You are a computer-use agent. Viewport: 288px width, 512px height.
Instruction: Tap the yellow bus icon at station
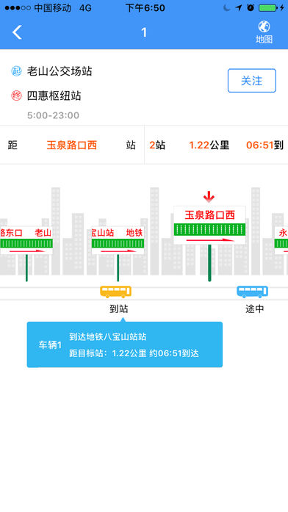tap(115, 292)
